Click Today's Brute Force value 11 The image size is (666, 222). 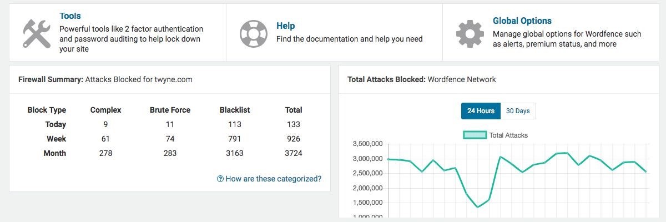click(170, 124)
